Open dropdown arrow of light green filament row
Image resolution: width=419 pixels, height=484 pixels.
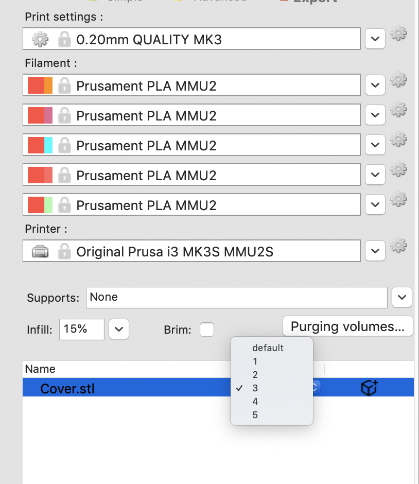click(375, 204)
